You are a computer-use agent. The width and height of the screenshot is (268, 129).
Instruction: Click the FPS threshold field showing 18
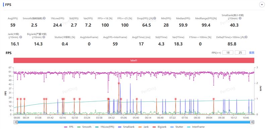pos(228,53)
